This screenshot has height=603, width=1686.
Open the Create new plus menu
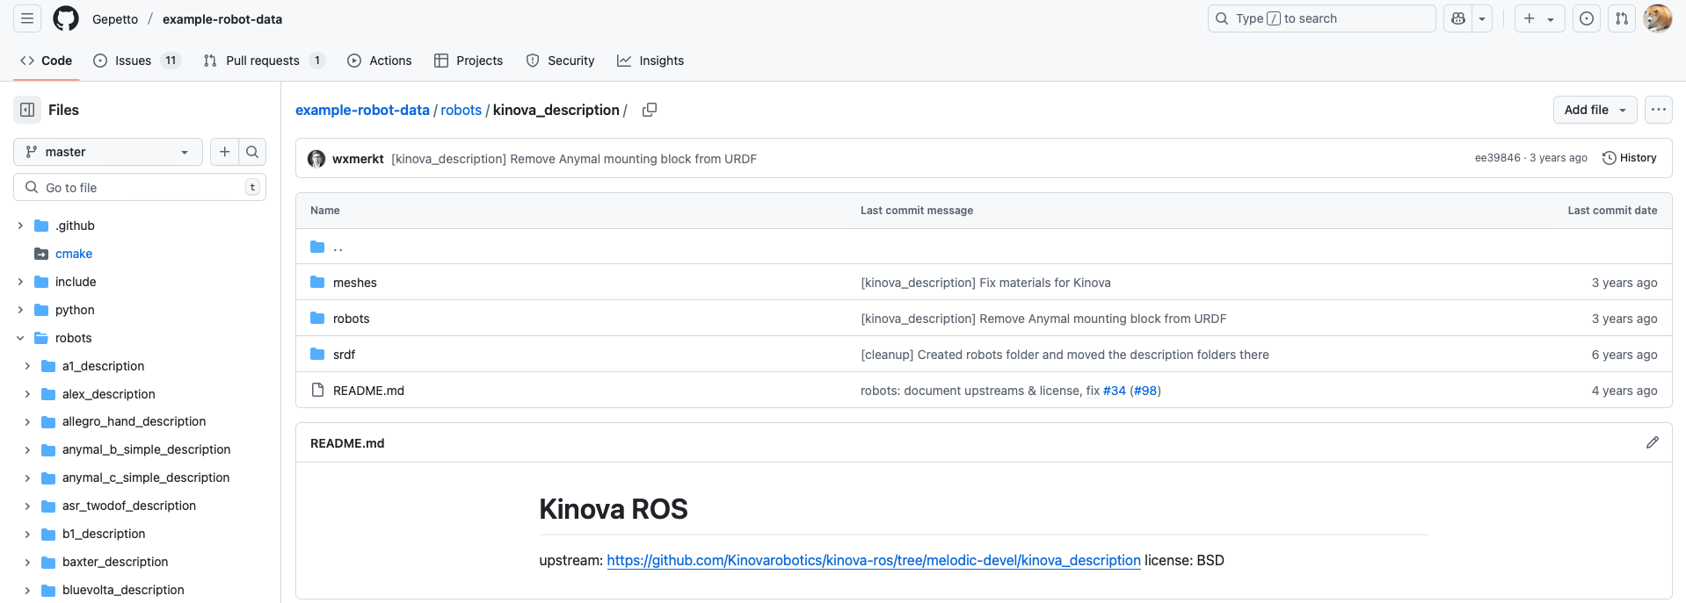tap(1539, 18)
